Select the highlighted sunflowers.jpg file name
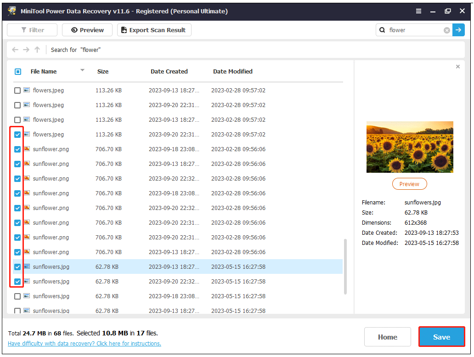474x357 pixels. [x=51, y=266]
